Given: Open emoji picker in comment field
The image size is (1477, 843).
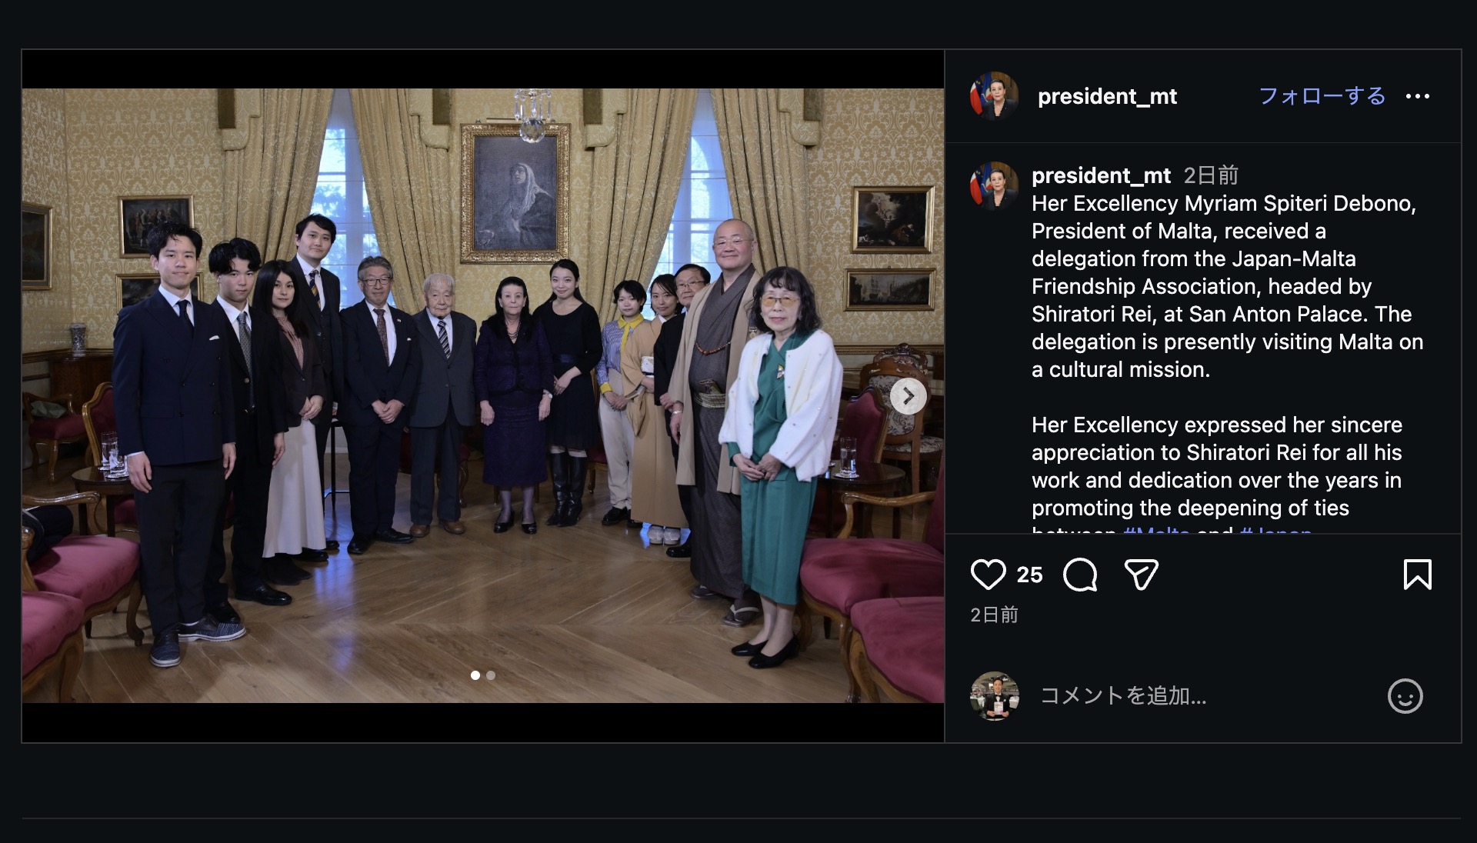Looking at the screenshot, I should (1405, 696).
